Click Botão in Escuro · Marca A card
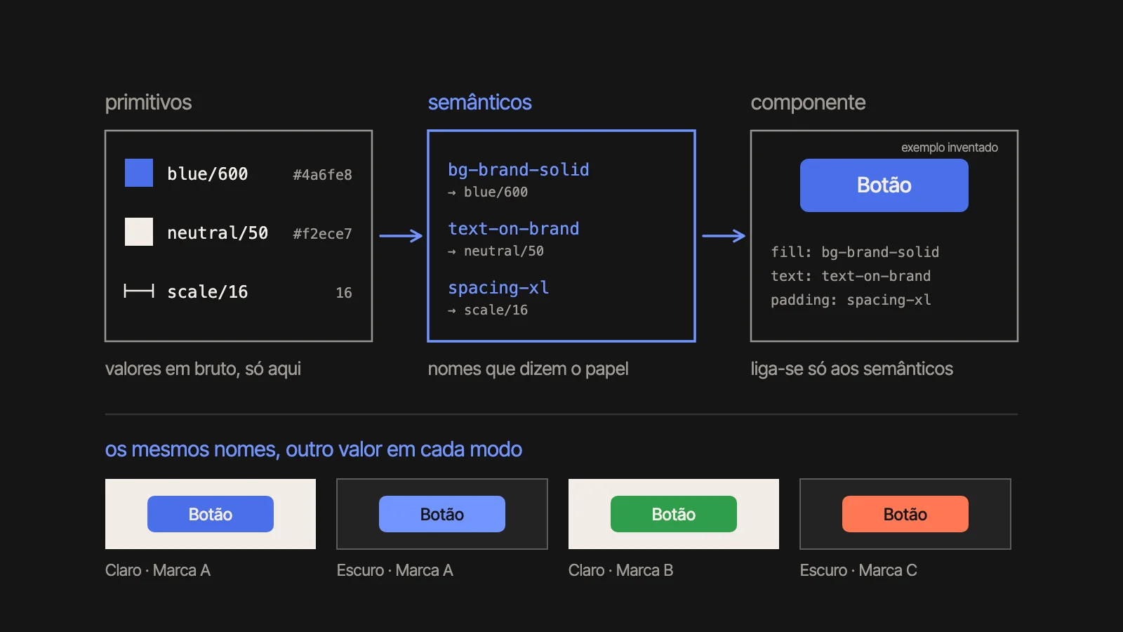 click(442, 514)
